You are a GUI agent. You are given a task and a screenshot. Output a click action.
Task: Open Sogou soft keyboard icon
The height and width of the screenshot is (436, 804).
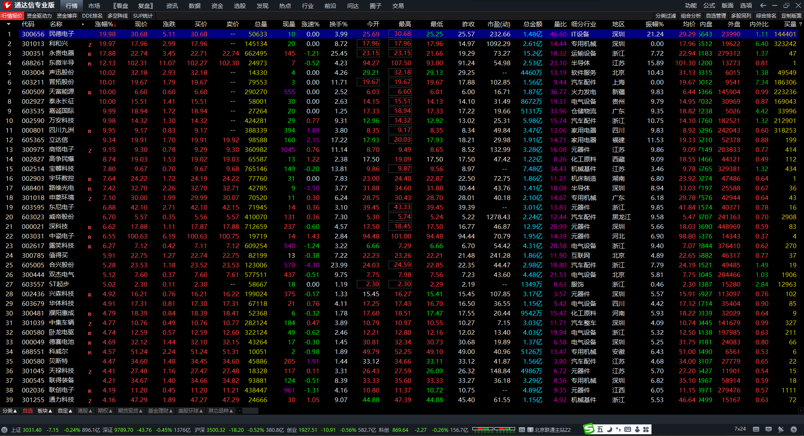point(628,429)
